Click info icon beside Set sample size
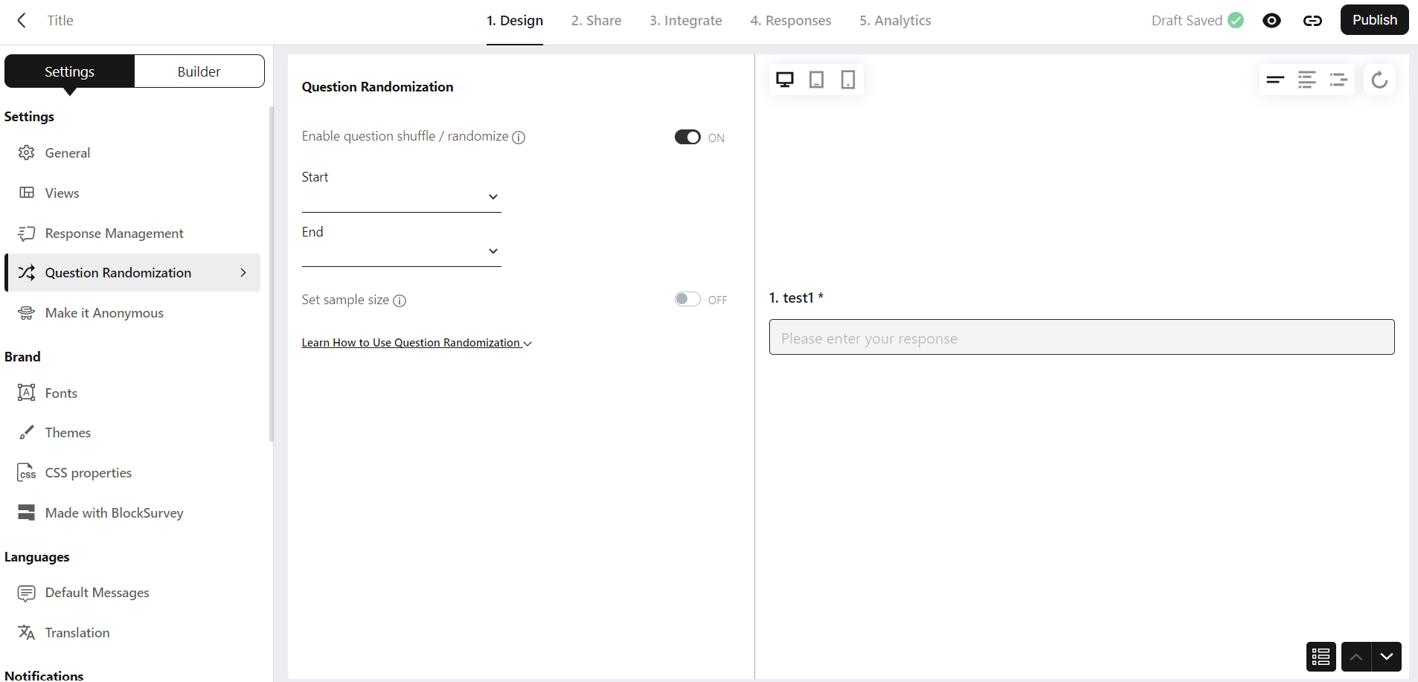The height and width of the screenshot is (682, 1418). 400,300
